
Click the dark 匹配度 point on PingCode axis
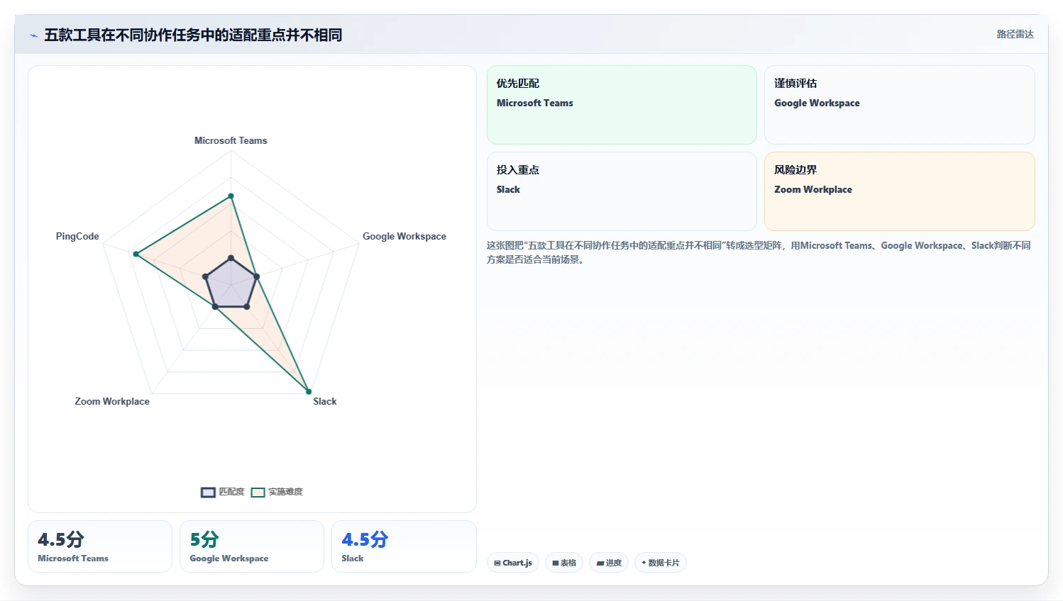pos(205,276)
